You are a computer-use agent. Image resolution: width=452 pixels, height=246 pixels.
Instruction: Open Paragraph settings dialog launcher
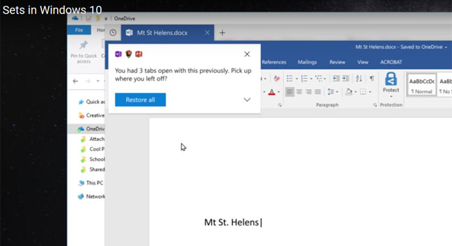tap(375, 105)
